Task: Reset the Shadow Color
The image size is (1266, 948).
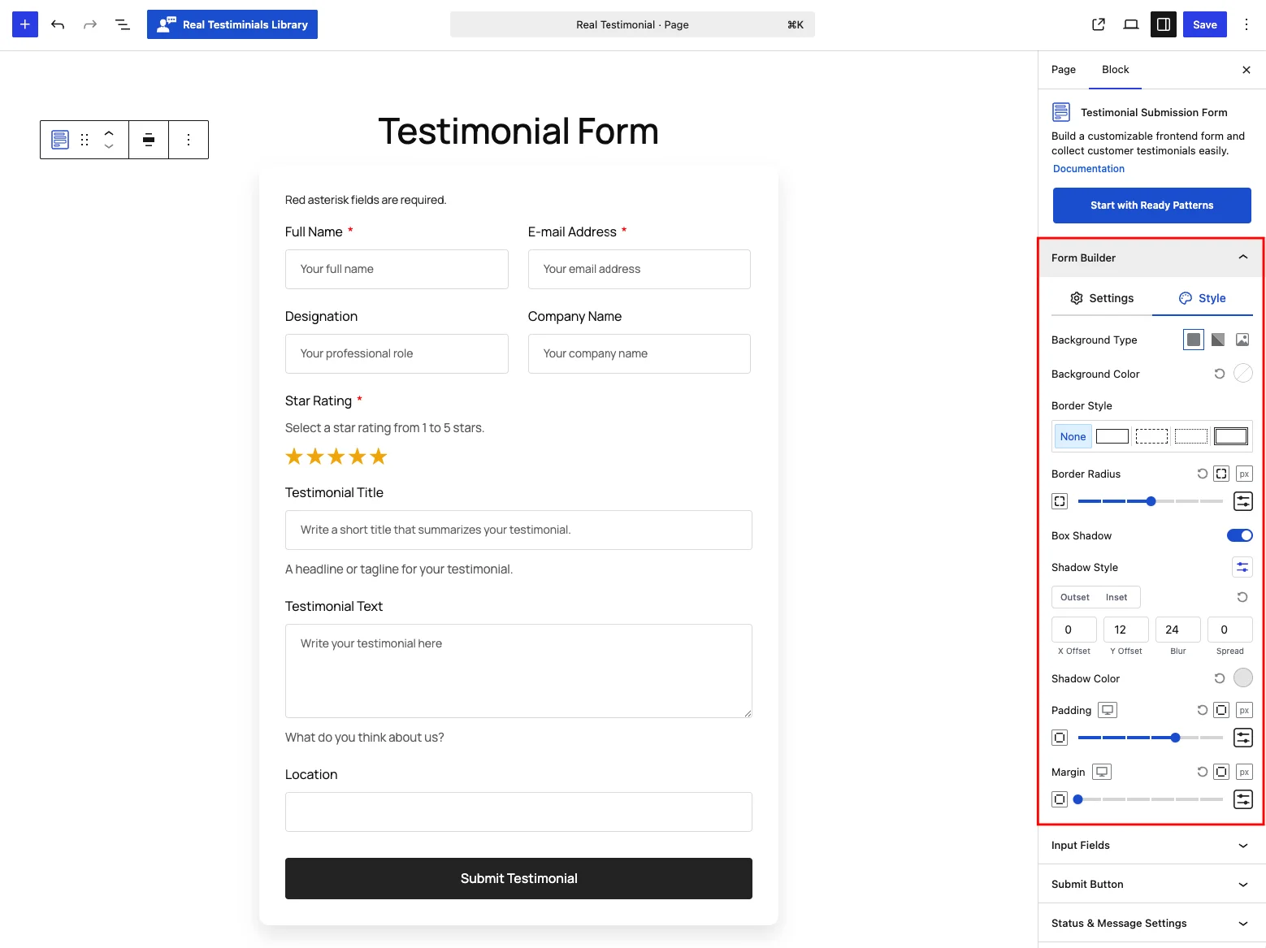Action: 1220,678
